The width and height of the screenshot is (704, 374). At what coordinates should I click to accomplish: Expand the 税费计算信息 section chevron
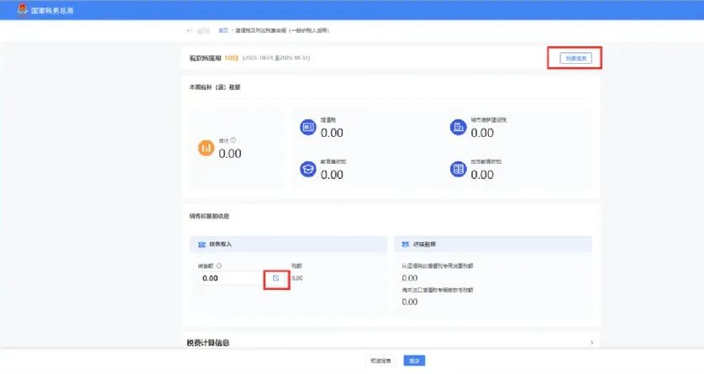[591, 343]
